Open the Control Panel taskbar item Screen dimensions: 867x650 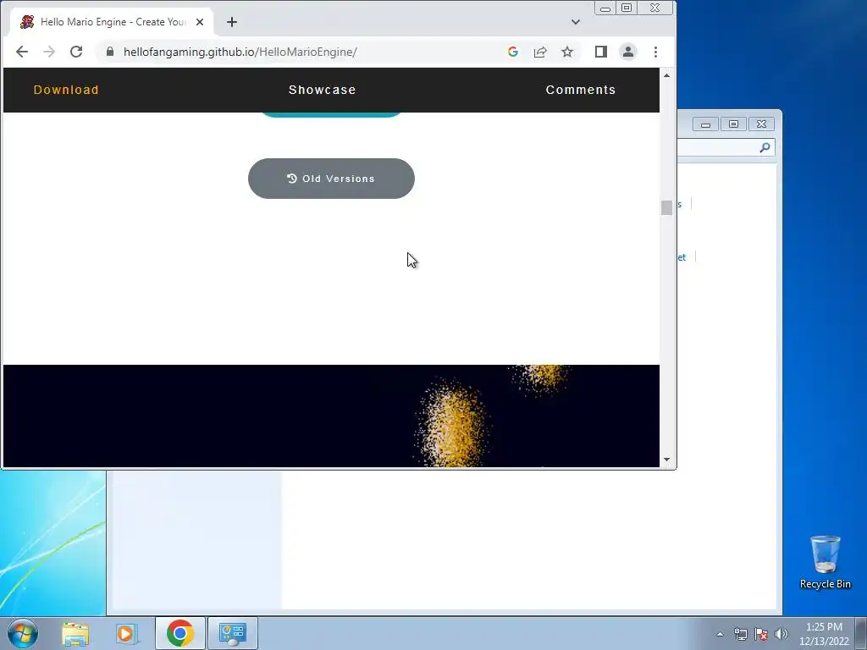coord(233,633)
